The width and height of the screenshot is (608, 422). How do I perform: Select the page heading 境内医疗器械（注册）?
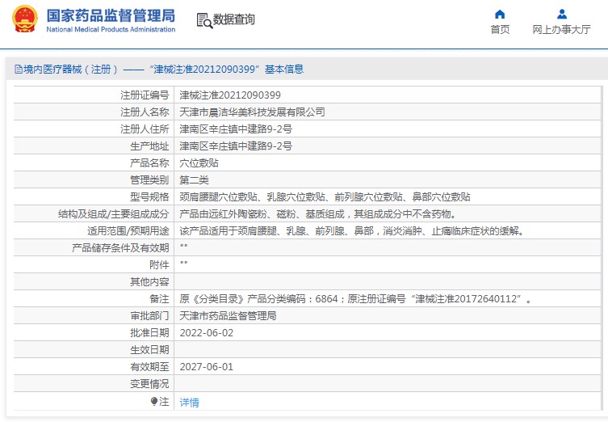(70, 69)
